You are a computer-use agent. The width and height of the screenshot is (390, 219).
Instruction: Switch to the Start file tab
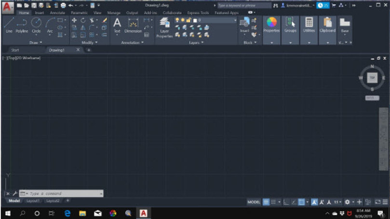[15, 50]
